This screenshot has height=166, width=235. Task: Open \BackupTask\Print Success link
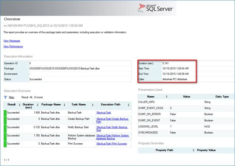click(111, 144)
